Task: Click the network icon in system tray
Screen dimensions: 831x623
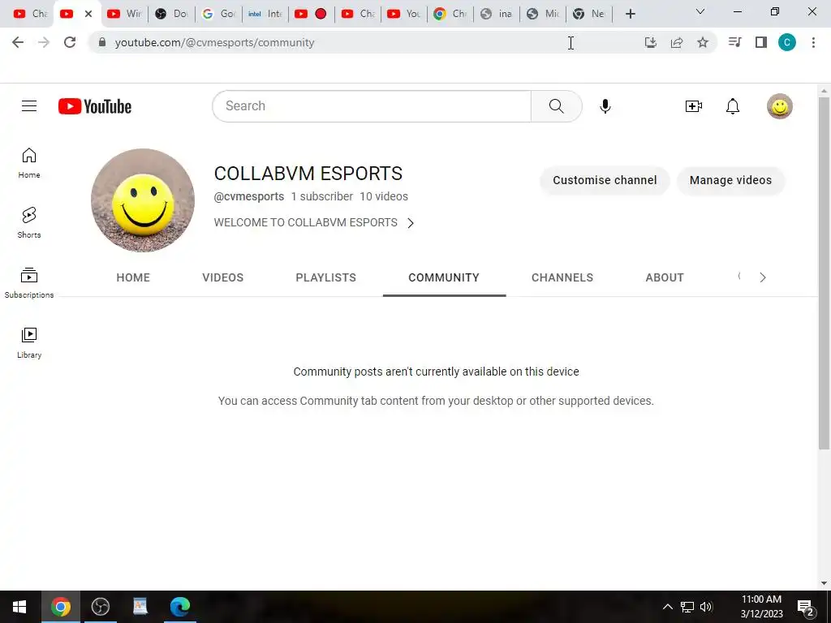Action: tap(687, 607)
